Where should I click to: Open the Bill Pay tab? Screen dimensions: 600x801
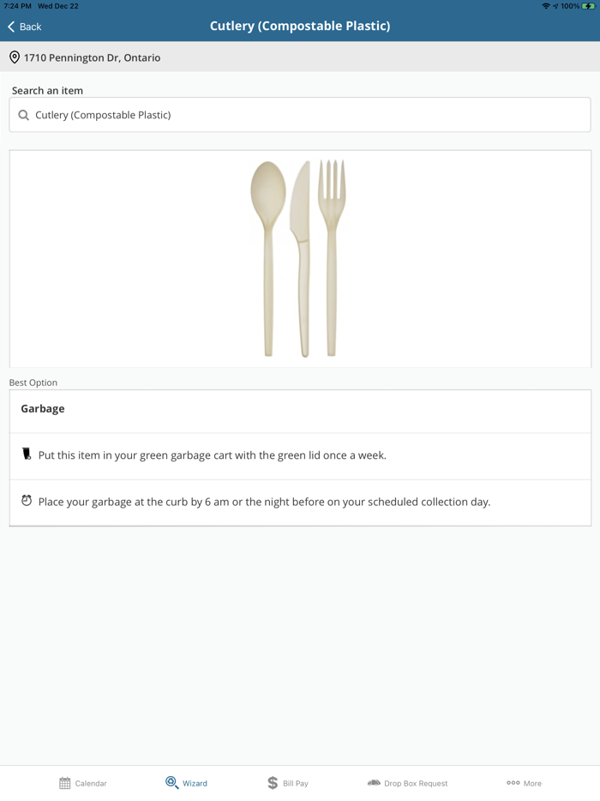287,783
